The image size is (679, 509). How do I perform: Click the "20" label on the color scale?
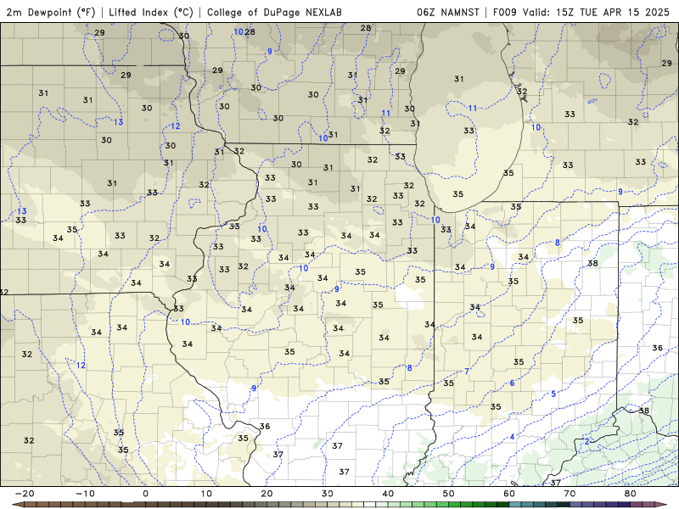point(267,494)
